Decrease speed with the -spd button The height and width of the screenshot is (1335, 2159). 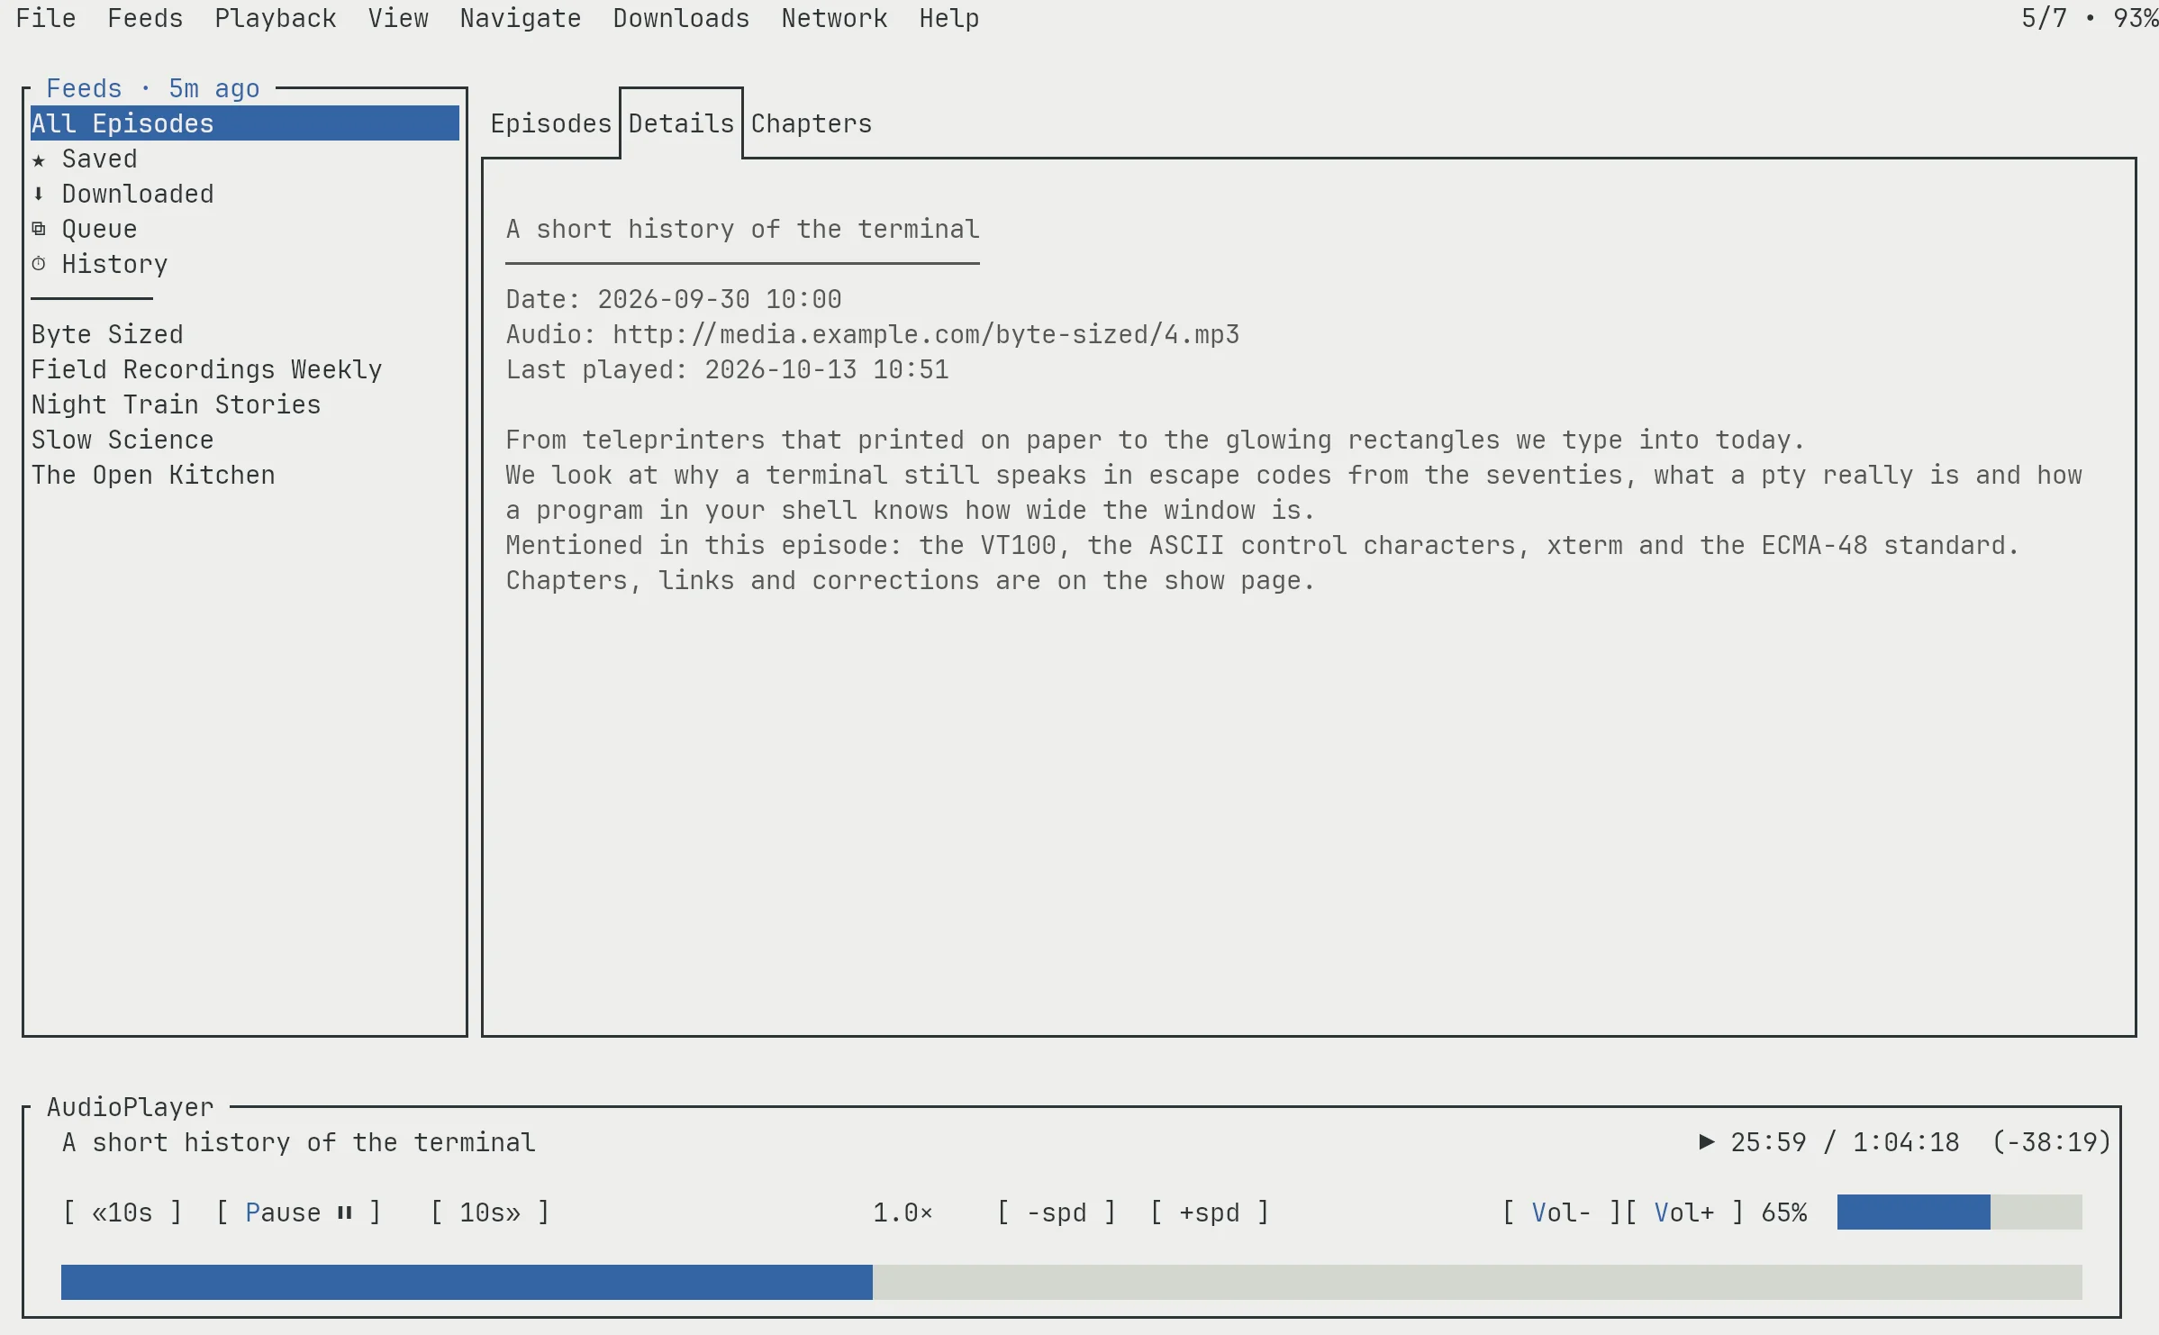(1057, 1212)
